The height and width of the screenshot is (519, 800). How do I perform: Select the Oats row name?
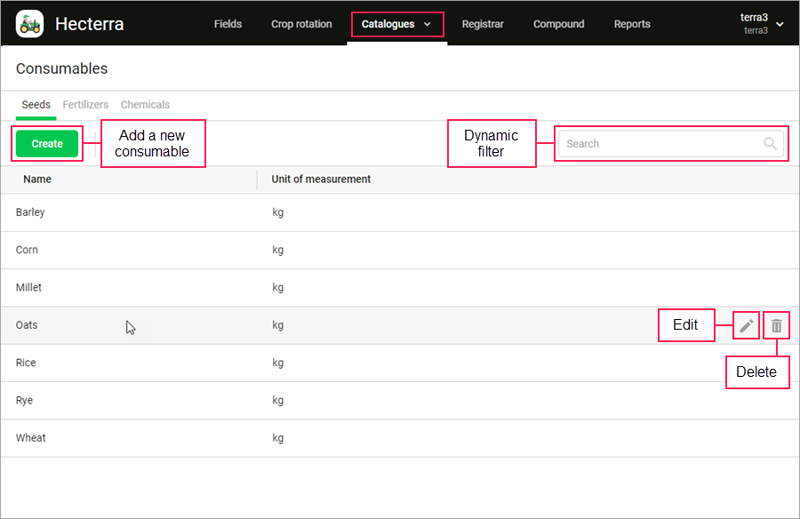pyautogui.click(x=27, y=325)
